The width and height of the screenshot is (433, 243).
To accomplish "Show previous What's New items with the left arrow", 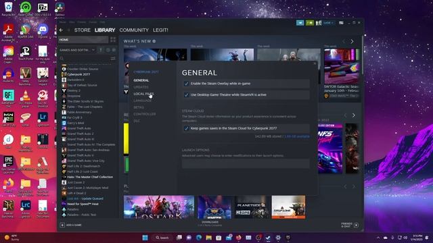I will [344, 41].
